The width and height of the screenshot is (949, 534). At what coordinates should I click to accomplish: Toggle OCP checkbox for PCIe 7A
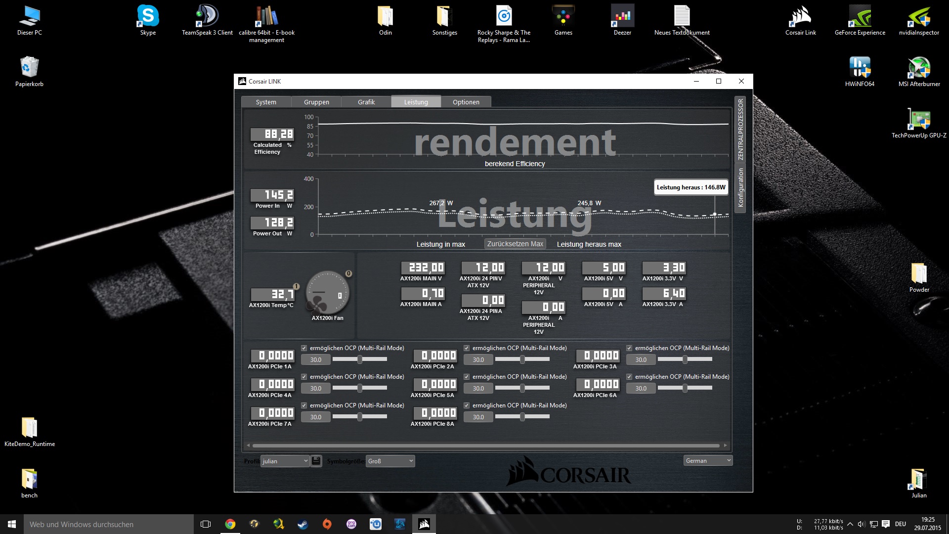[x=304, y=405]
